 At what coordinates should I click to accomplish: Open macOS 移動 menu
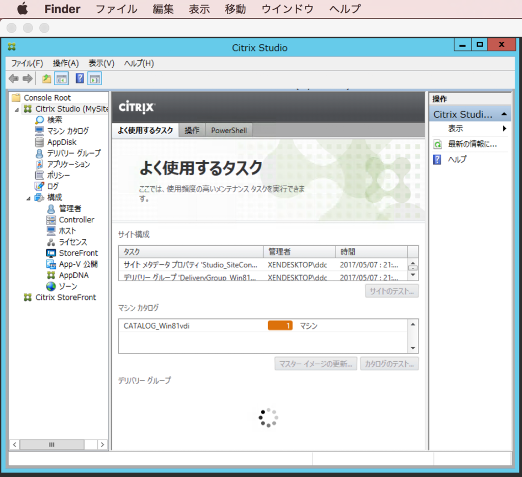(x=236, y=9)
